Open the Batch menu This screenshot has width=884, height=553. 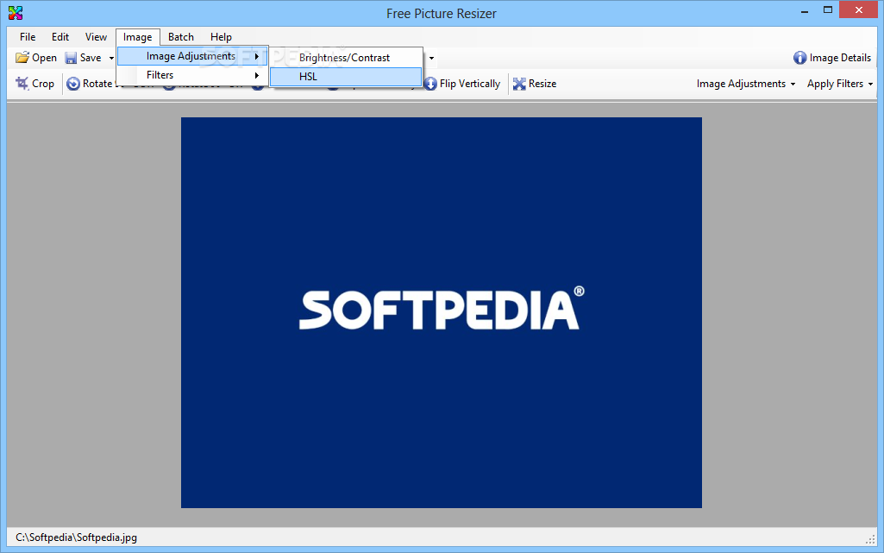coord(181,36)
